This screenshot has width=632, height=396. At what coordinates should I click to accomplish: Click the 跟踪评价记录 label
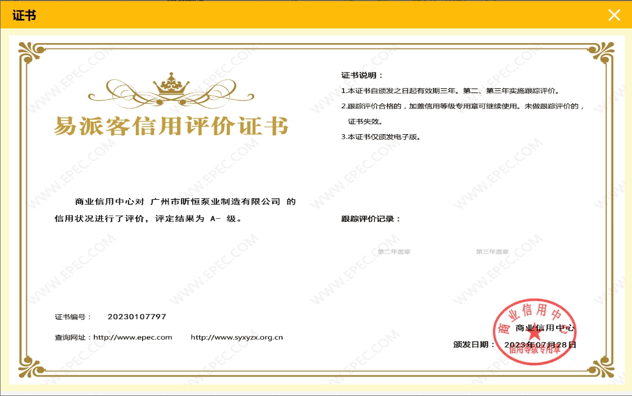(371, 218)
